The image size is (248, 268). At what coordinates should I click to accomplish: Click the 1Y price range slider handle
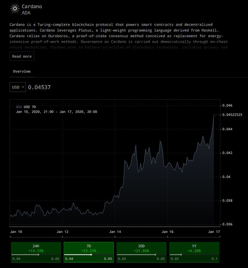pos(181,255)
